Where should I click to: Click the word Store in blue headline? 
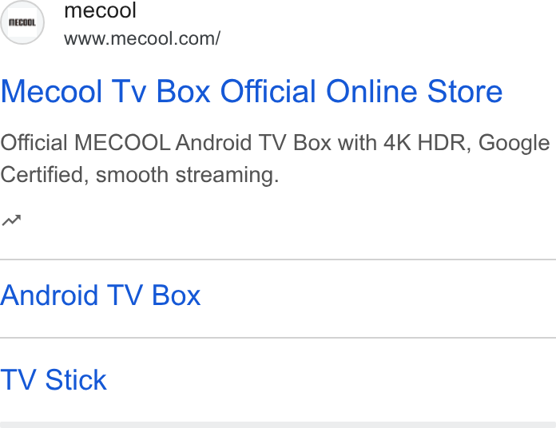465,92
